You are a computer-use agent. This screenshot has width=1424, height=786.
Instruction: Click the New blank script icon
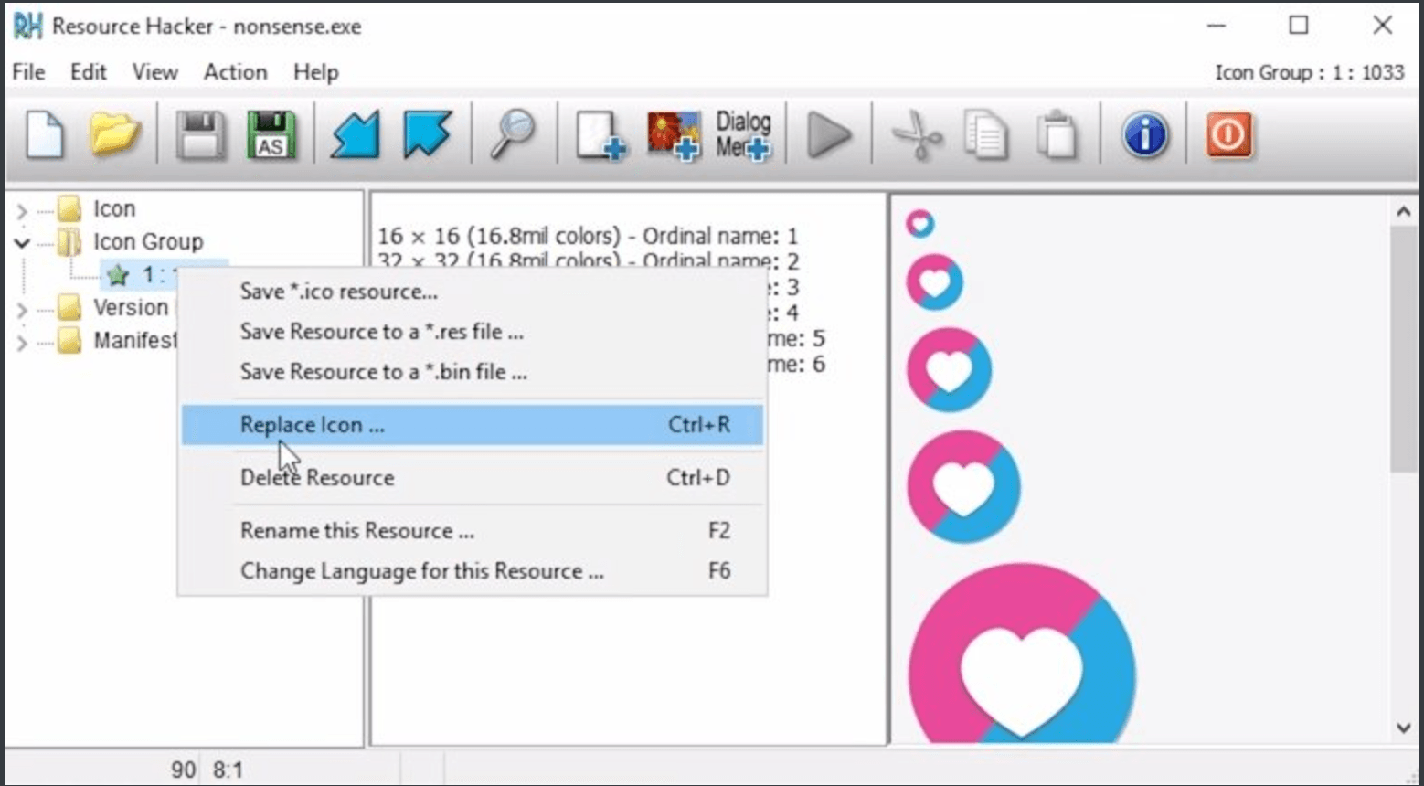44,135
